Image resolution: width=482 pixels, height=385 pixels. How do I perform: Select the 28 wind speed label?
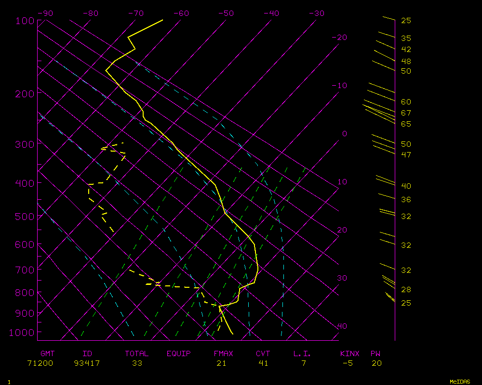[406, 290]
